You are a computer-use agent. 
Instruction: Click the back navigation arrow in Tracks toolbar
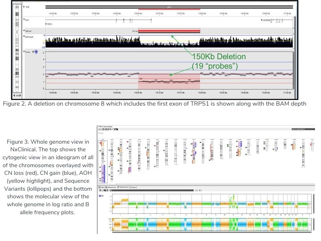99,129
